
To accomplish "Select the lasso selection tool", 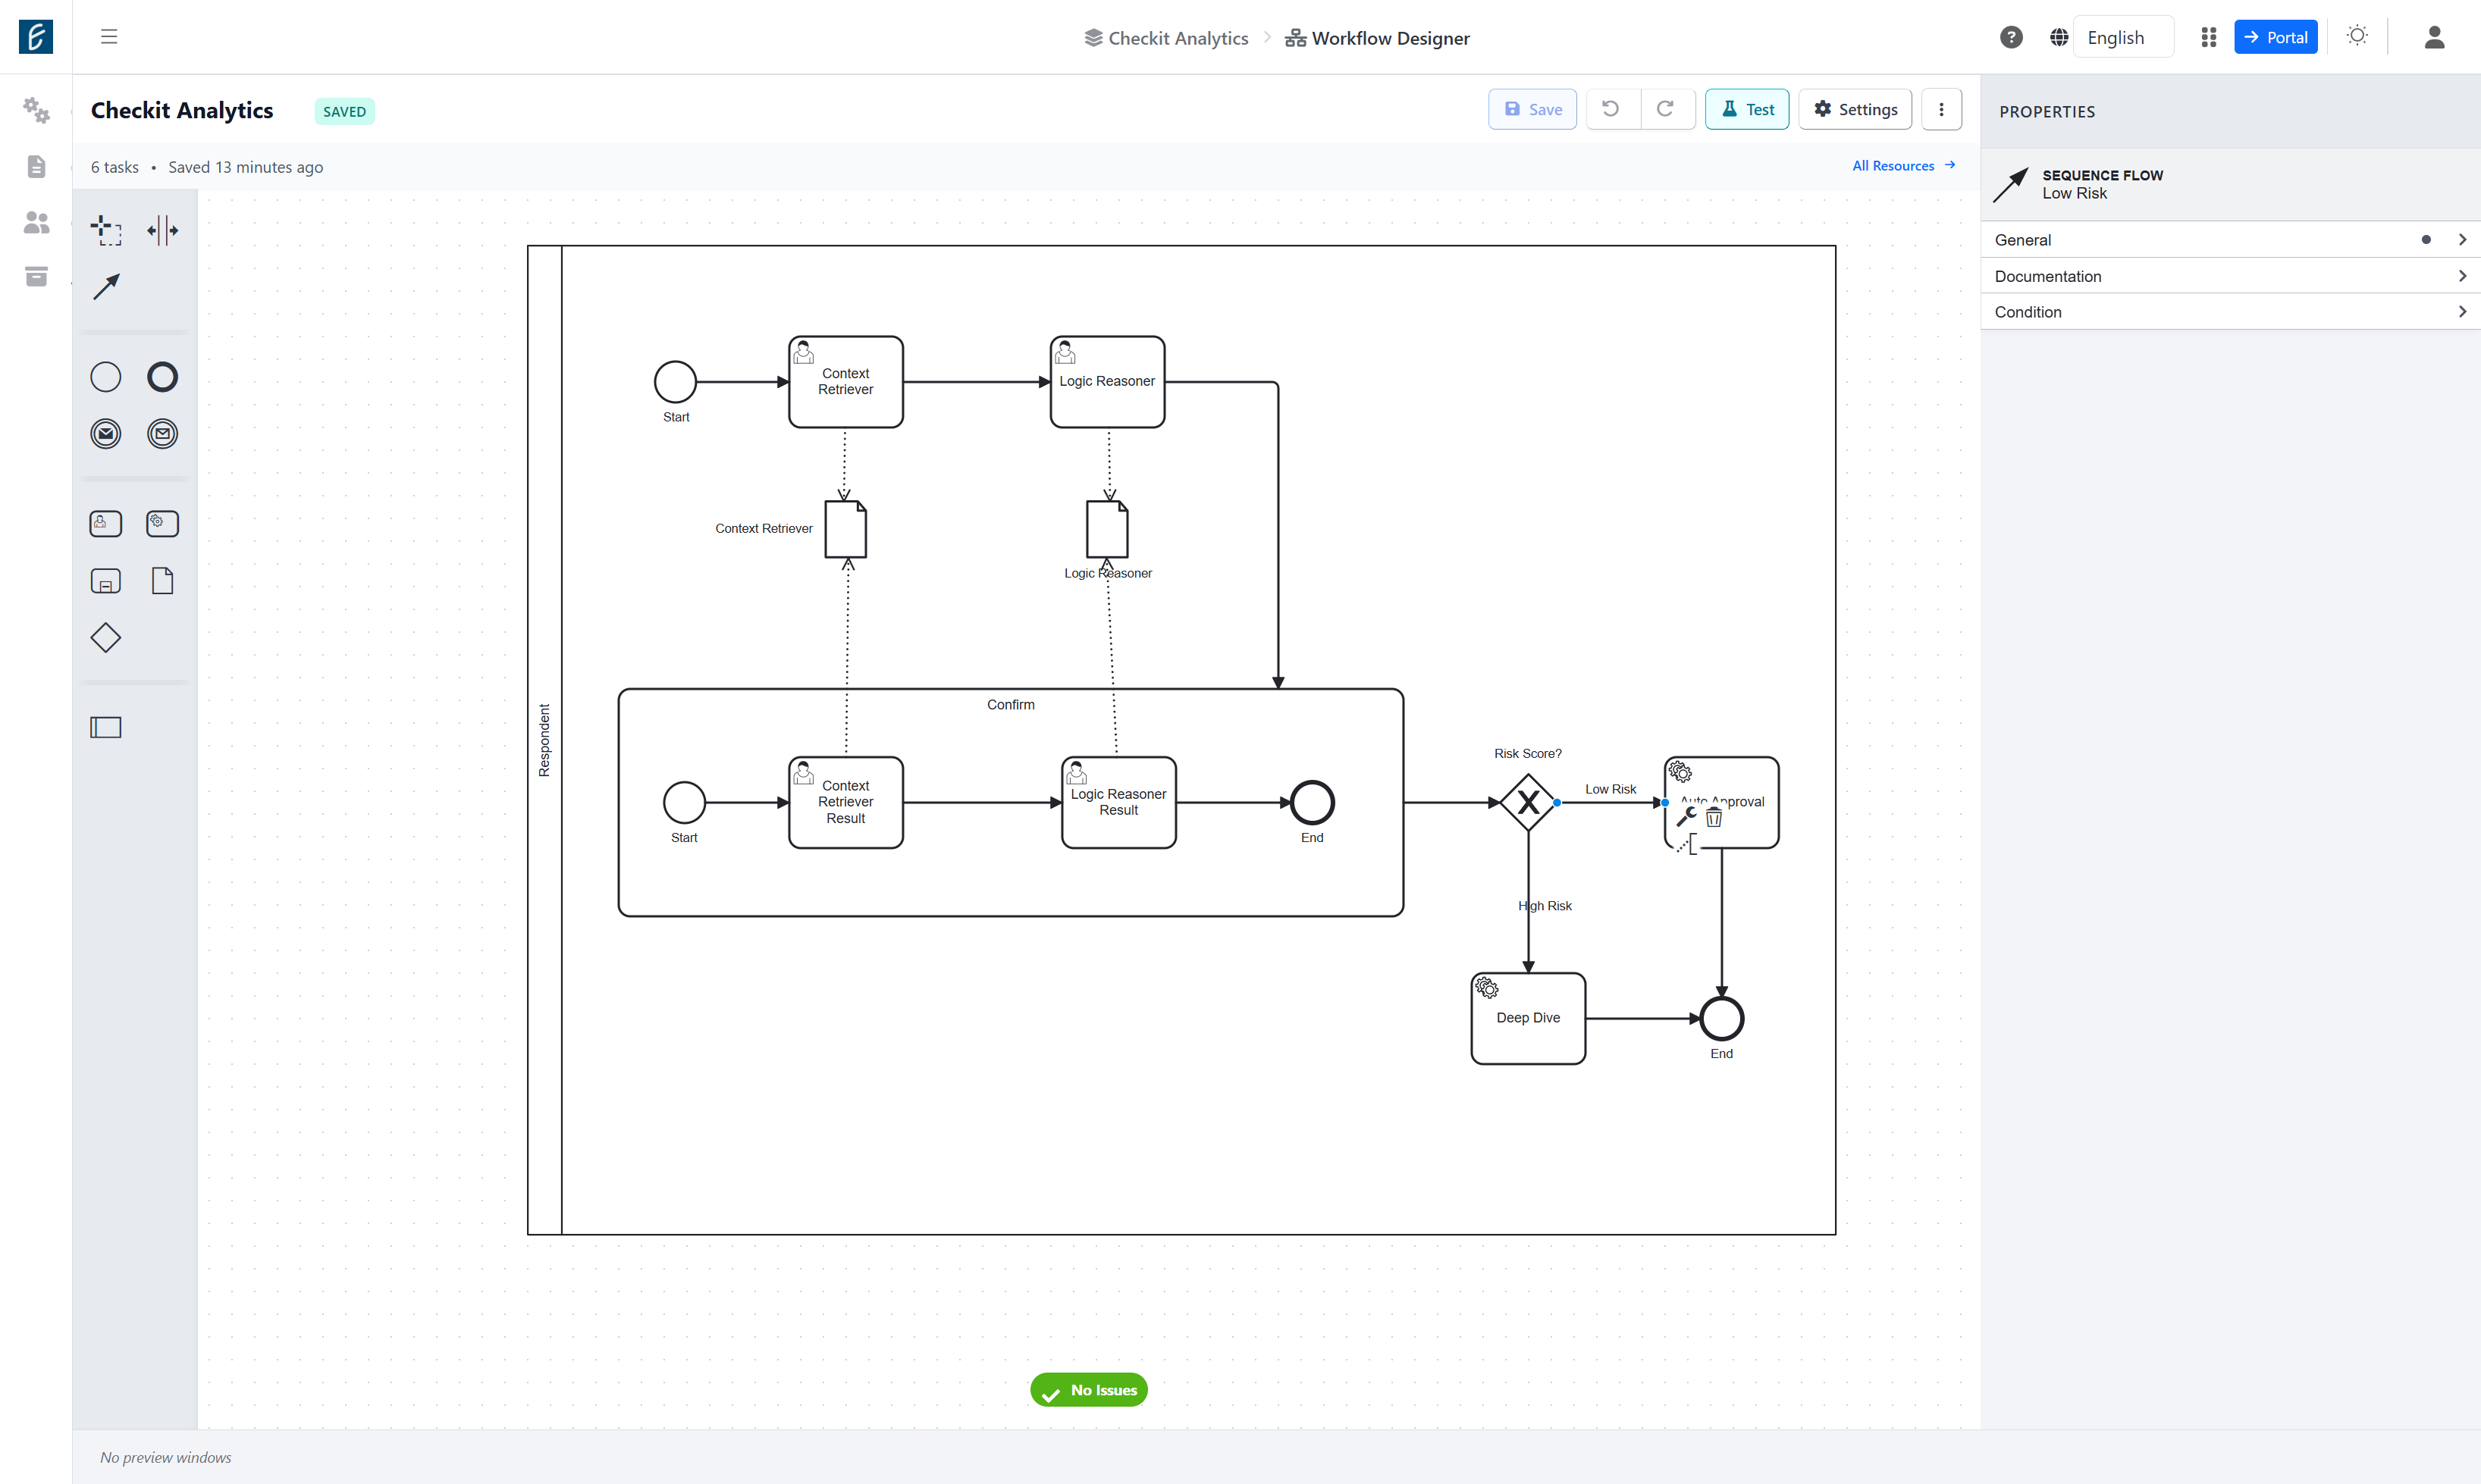I will [x=106, y=230].
